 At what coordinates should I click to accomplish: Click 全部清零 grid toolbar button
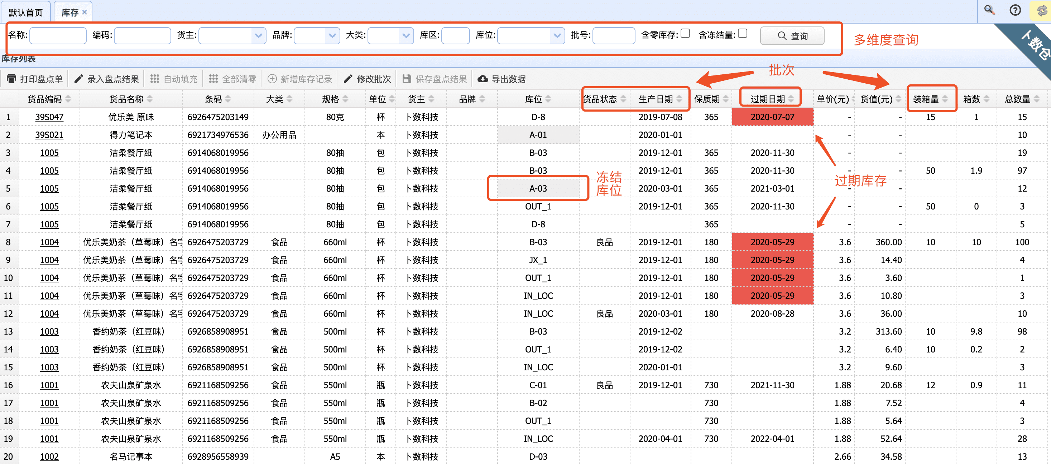[232, 79]
